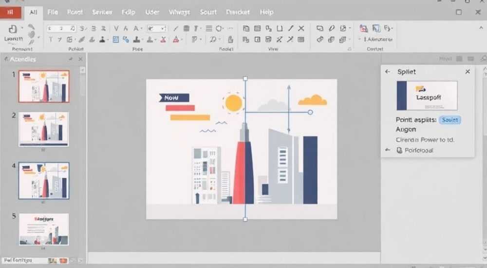The width and height of the screenshot is (487, 268).
Task: Click the red app button at top left
Action: pos(11,12)
